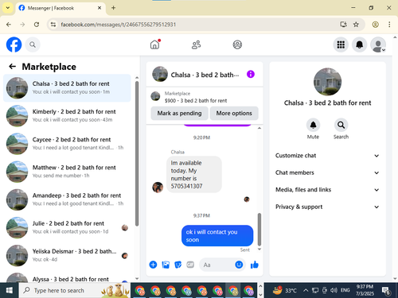Screen dimensions: 398x298
Task: Open Facebook search magnifier
Action: [x=33, y=45]
